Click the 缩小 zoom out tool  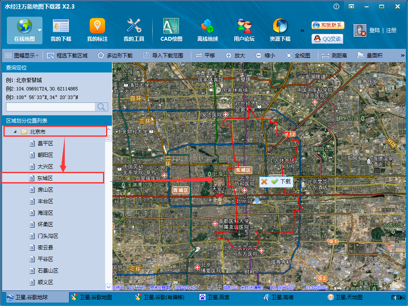coord(266,55)
